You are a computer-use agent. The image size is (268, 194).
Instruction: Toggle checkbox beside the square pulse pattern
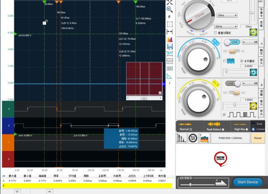coord(224,115)
